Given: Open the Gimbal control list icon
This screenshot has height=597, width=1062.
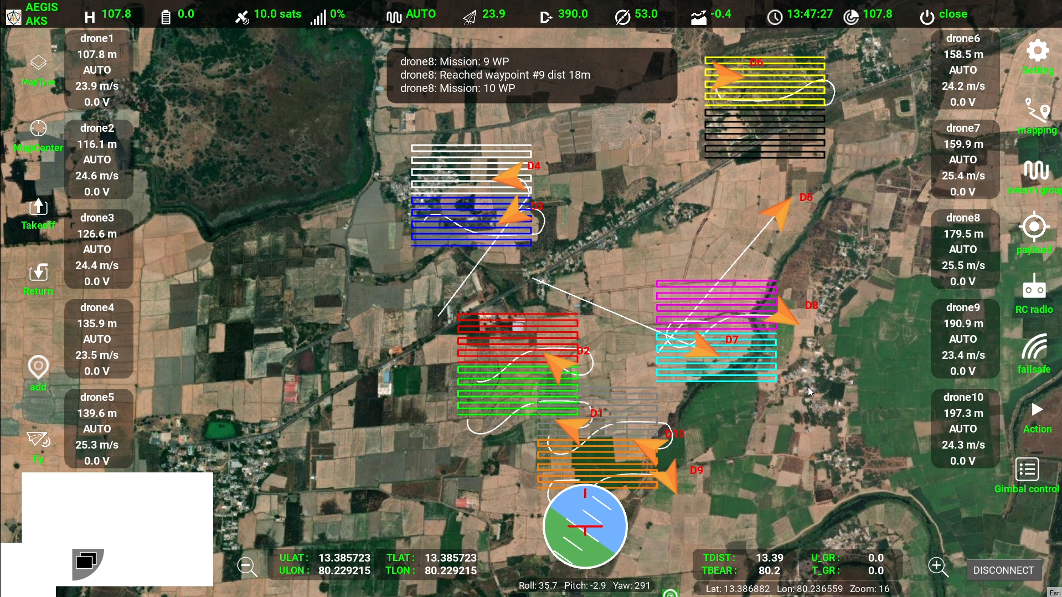Looking at the screenshot, I should coord(1027,470).
